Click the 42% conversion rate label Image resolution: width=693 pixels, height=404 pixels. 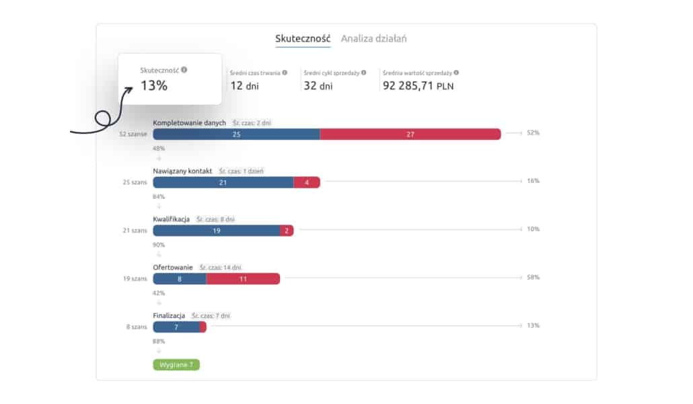click(x=159, y=292)
